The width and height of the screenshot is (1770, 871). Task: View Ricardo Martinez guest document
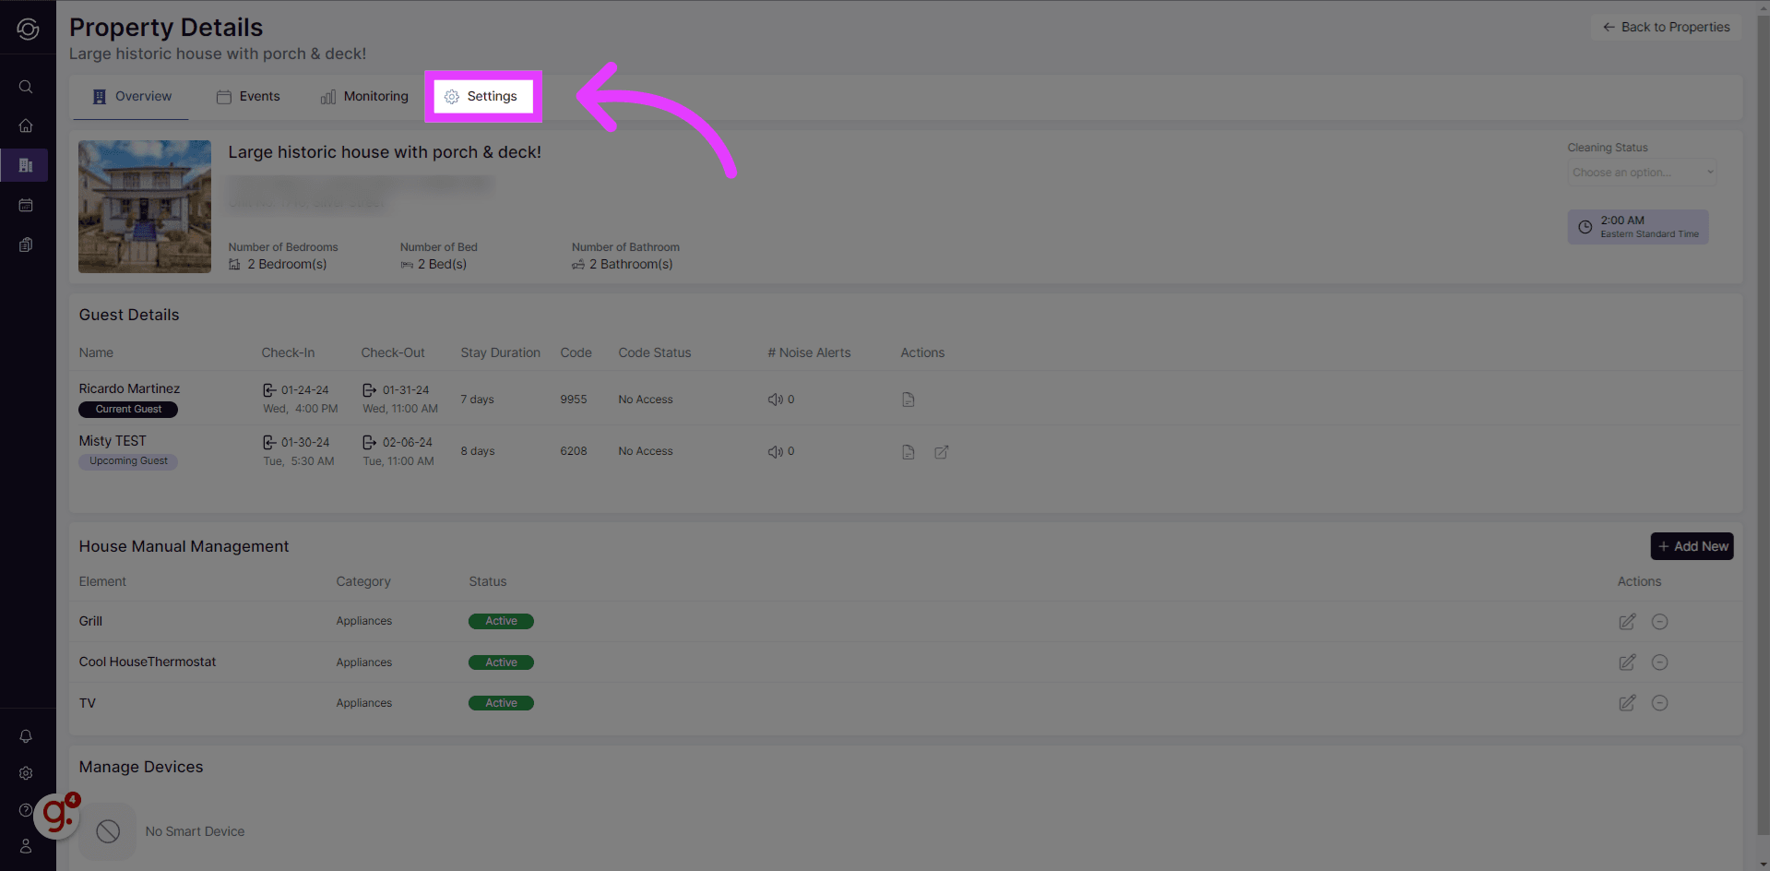(909, 400)
